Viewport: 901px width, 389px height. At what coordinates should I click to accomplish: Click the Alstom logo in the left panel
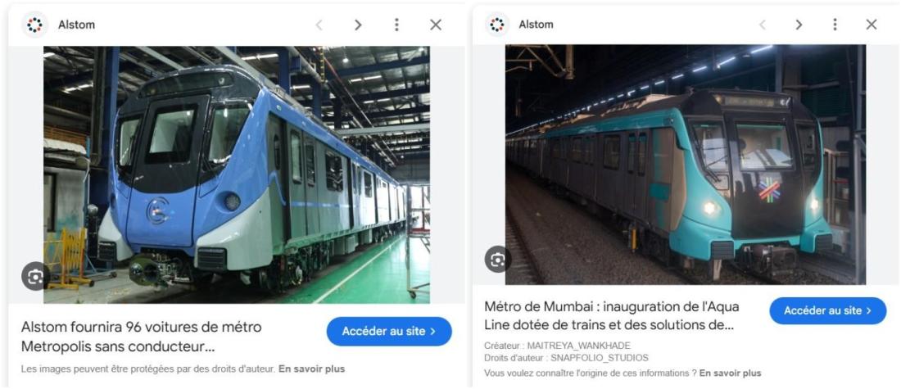(x=34, y=24)
